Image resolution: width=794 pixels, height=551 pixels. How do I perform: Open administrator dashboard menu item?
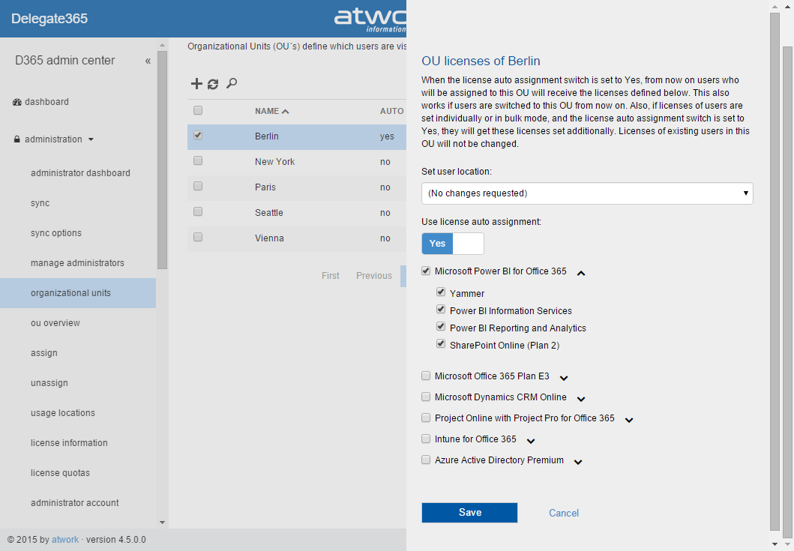click(x=80, y=173)
